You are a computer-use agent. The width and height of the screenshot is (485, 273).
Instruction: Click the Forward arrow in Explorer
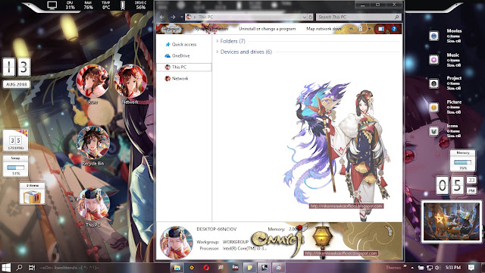173,17
